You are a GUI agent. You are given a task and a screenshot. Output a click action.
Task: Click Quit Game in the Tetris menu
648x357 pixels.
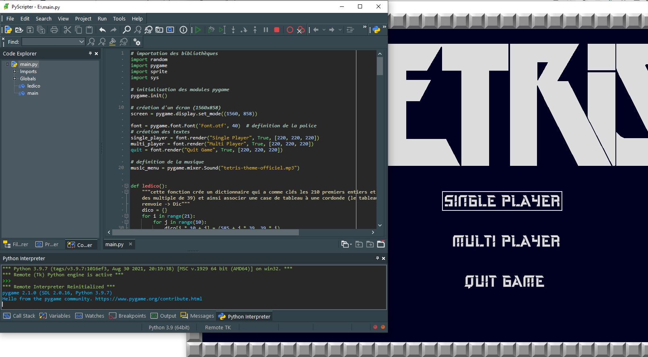[504, 282]
